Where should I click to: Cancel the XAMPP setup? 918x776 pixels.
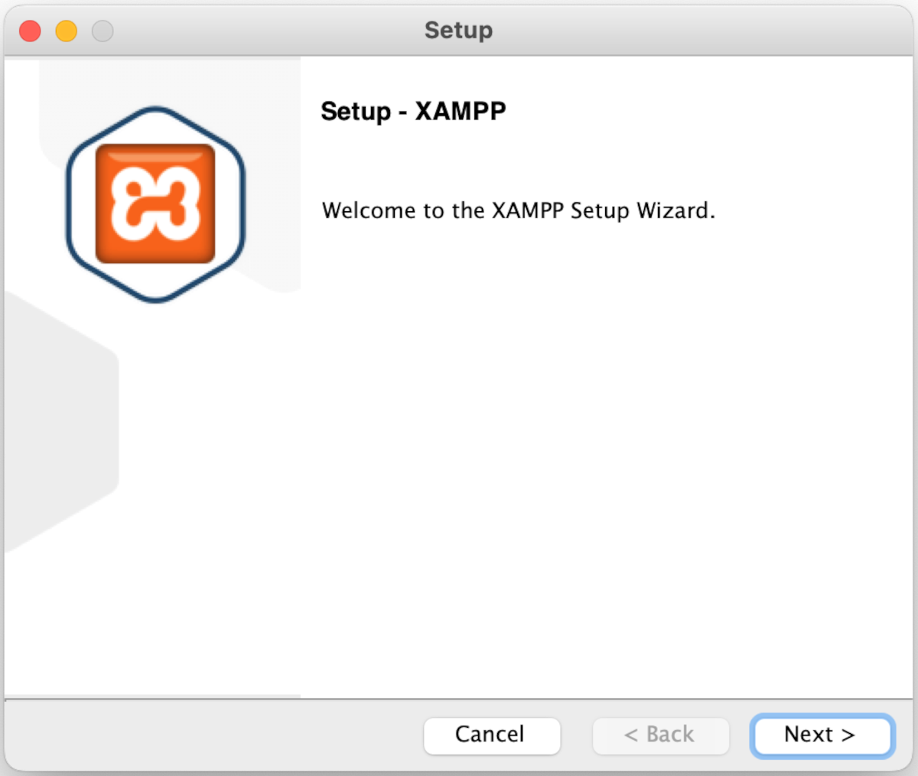(x=491, y=735)
